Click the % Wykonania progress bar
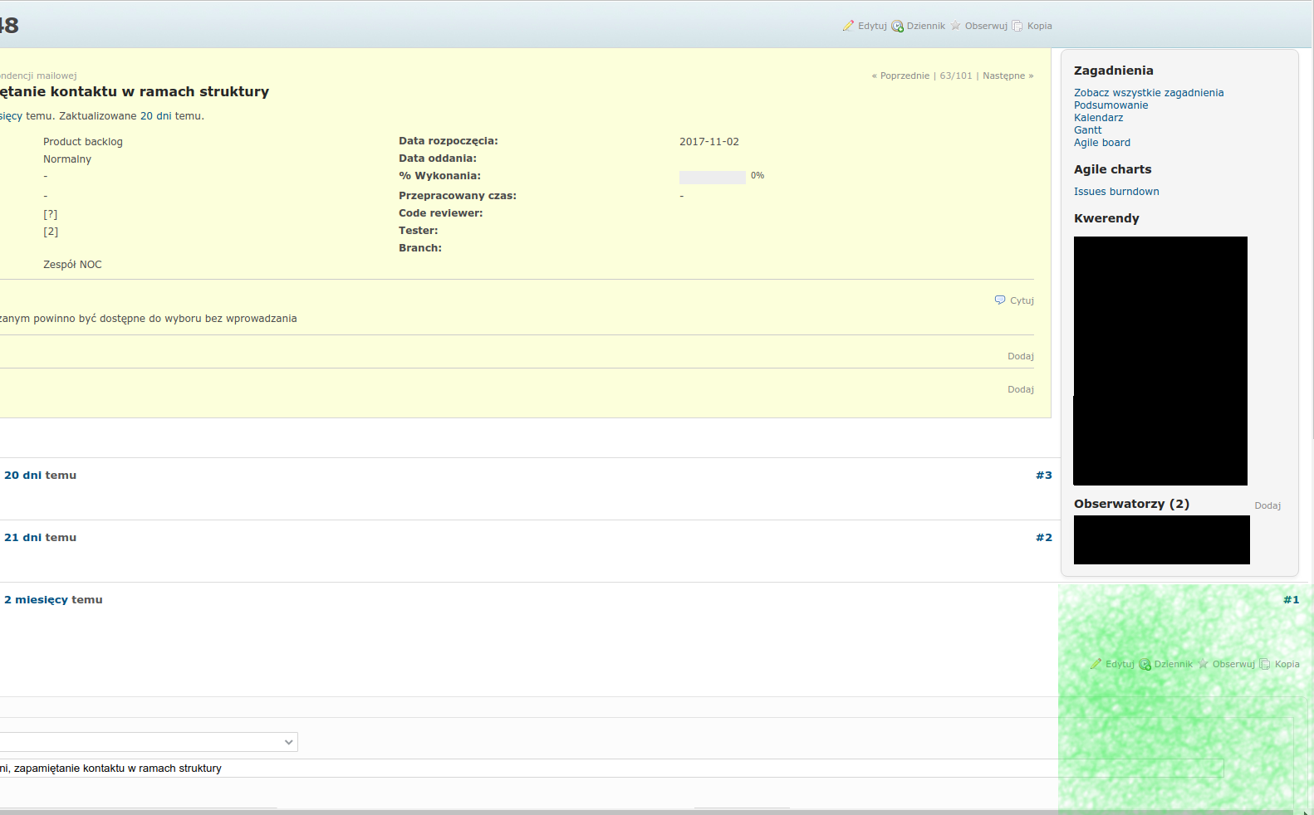1314x815 pixels. pos(712,177)
